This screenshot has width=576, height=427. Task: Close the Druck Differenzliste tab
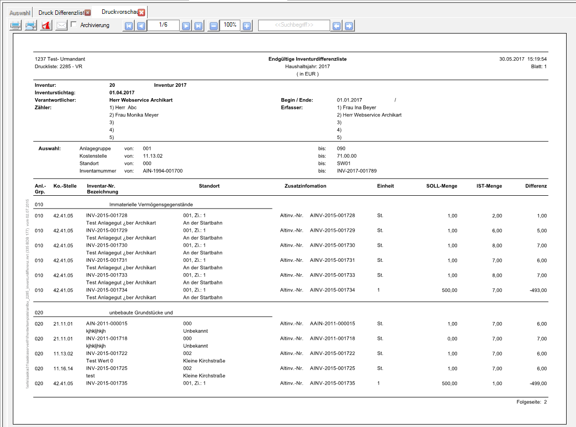[x=88, y=12]
